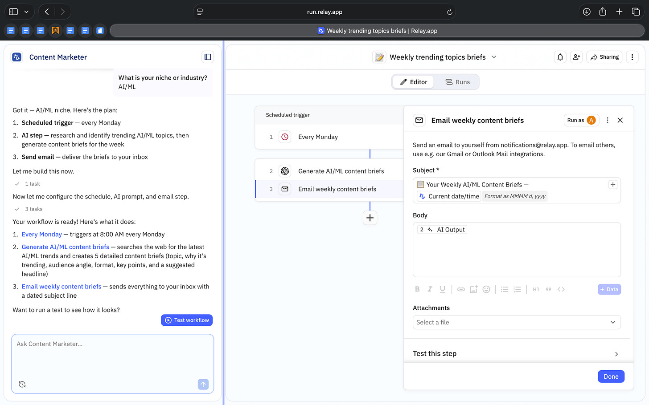Image resolution: width=649 pixels, height=405 pixels.
Task: Select Generate AI/ML content briefs step
Action: pyautogui.click(x=329, y=171)
